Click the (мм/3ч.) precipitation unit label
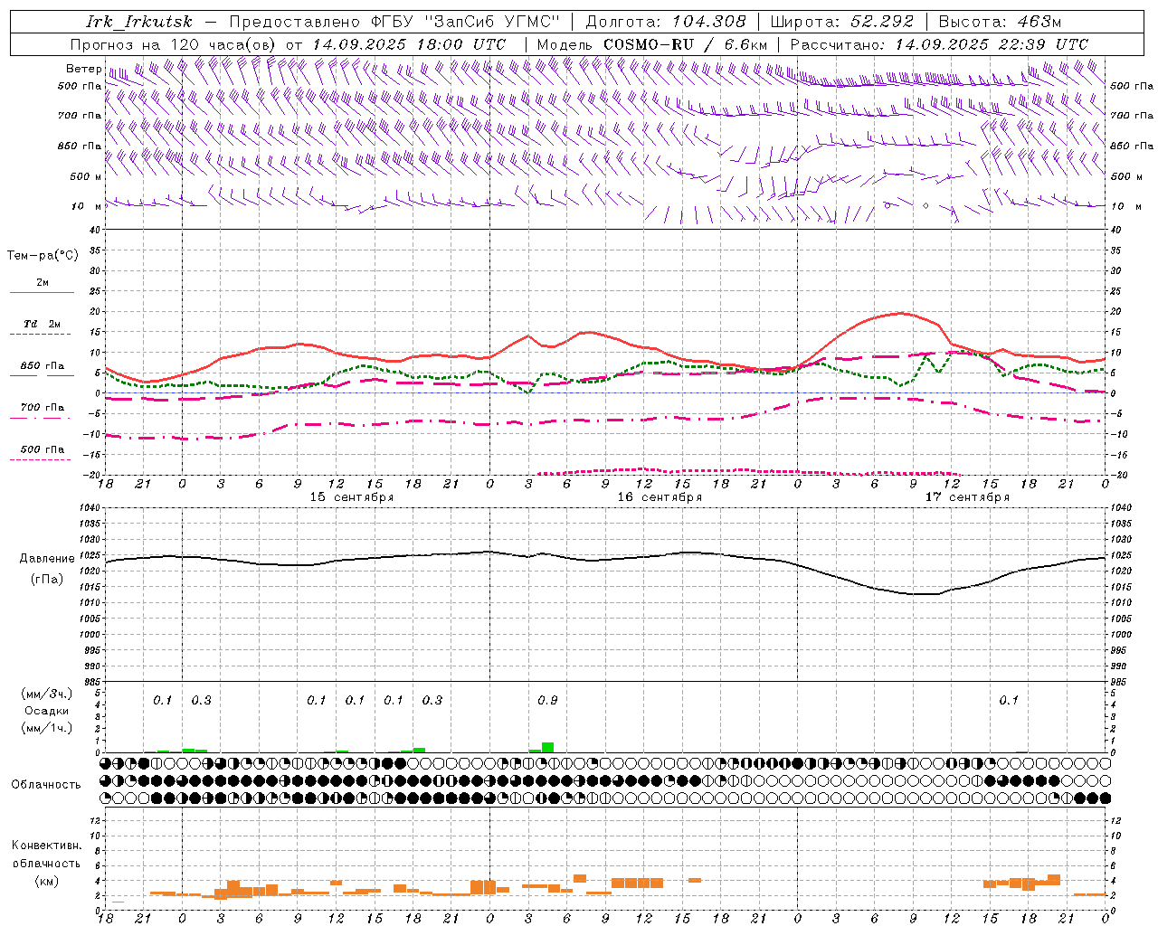 coord(47,694)
